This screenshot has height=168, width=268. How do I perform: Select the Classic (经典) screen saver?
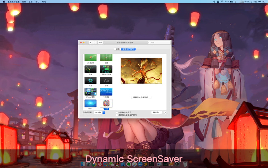[106, 57]
